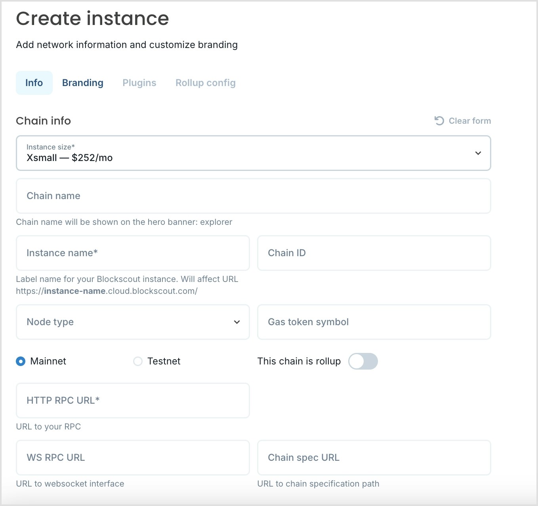
Task: Click into the Instance name field
Action: pos(133,253)
